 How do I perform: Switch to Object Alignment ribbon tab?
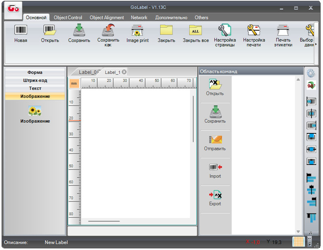click(x=107, y=17)
